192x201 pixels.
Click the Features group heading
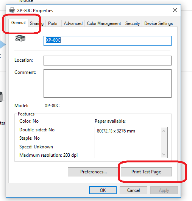click(26, 114)
